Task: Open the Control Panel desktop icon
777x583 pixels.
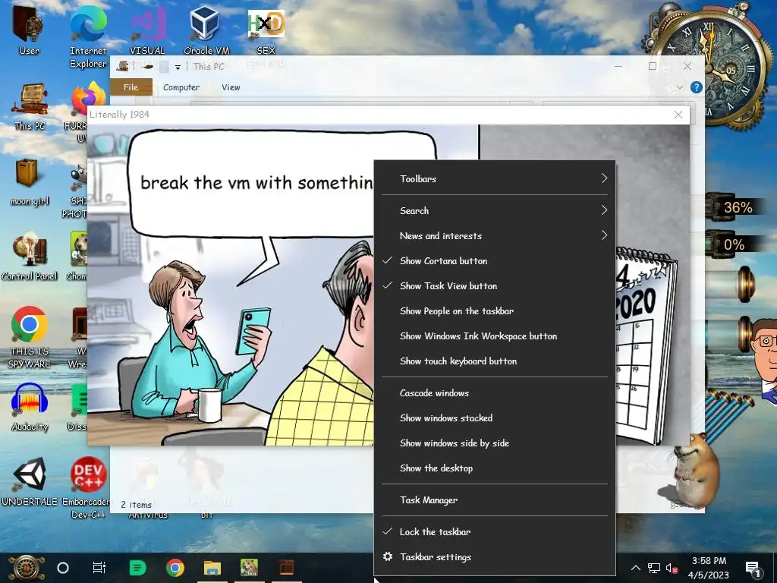Action: coord(30,257)
